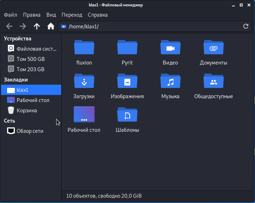Open Корзина in the sidebar

[27, 111]
